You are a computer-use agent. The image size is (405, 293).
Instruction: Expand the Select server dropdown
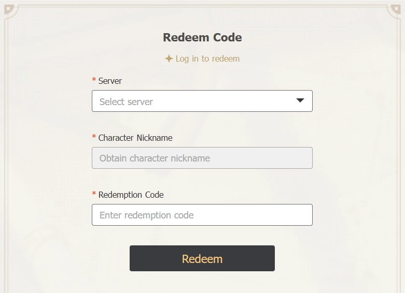point(202,101)
